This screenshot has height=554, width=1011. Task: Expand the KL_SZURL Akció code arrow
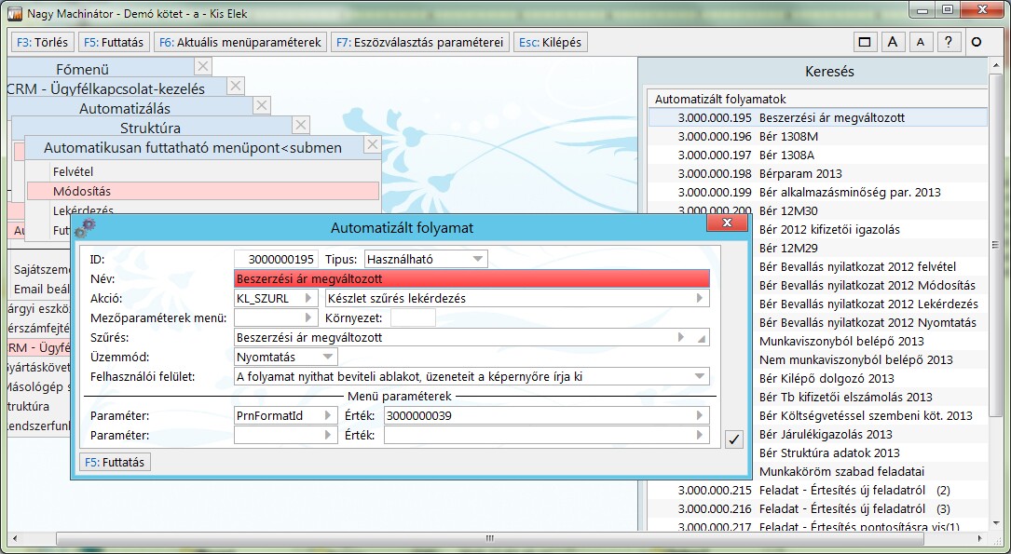tap(308, 298)
